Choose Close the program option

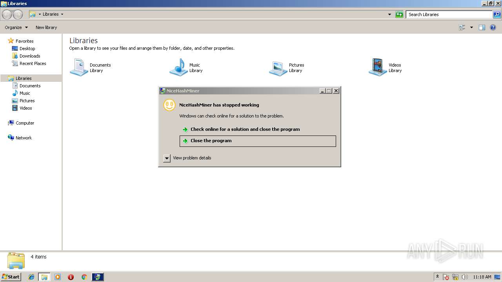click(258, 141)
